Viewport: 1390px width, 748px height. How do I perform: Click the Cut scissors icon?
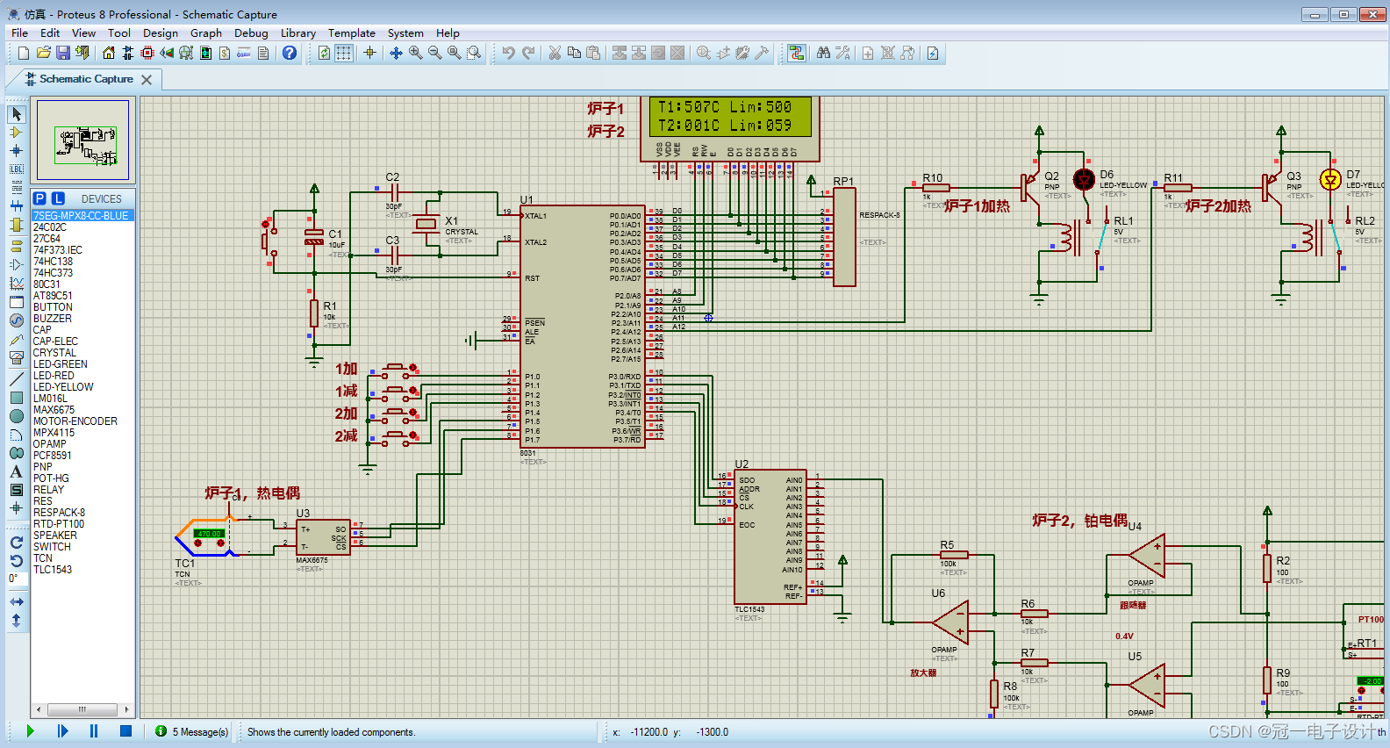pos(555,54)
